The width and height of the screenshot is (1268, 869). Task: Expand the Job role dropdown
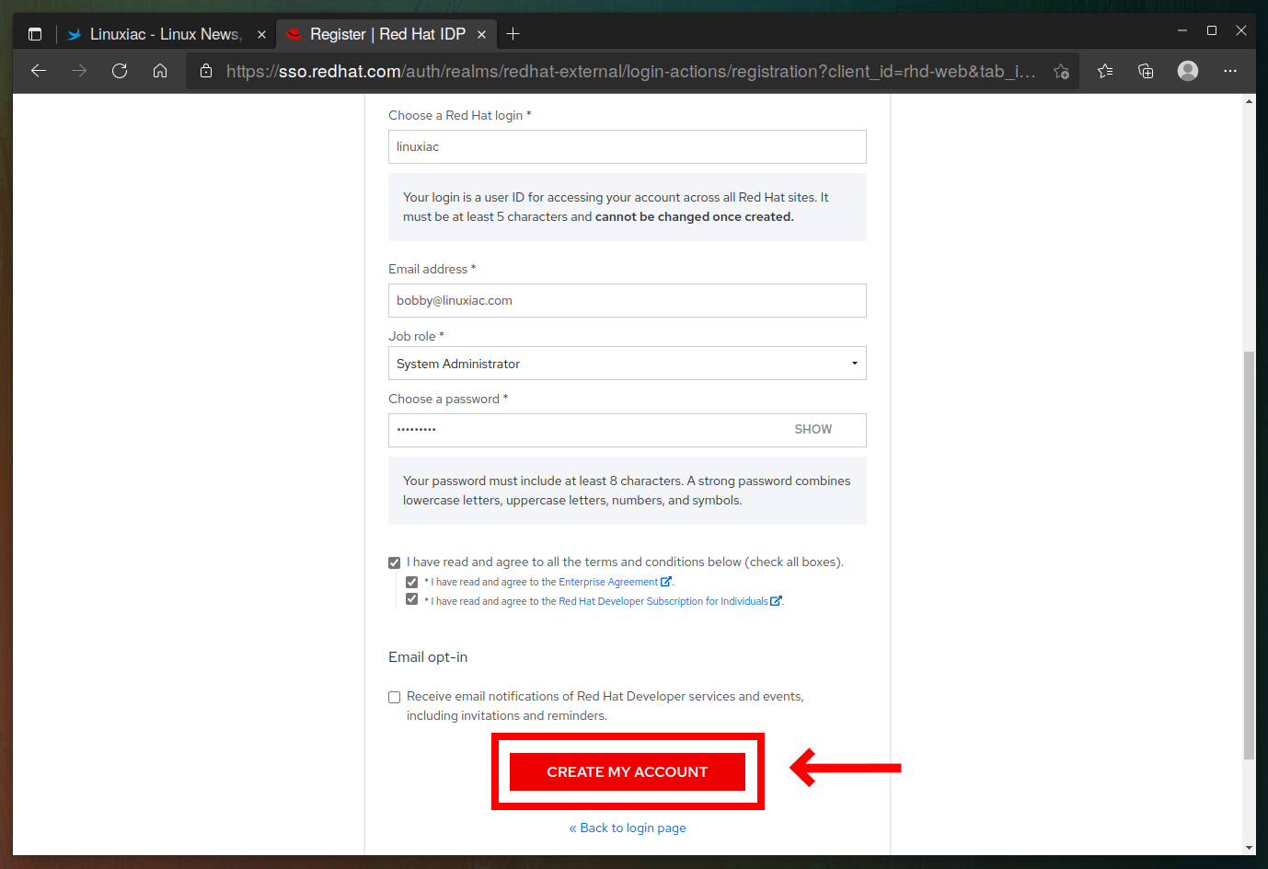628,364
